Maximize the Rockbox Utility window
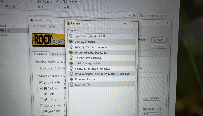The width and height of the screenshot is (203, 116). 158,23
